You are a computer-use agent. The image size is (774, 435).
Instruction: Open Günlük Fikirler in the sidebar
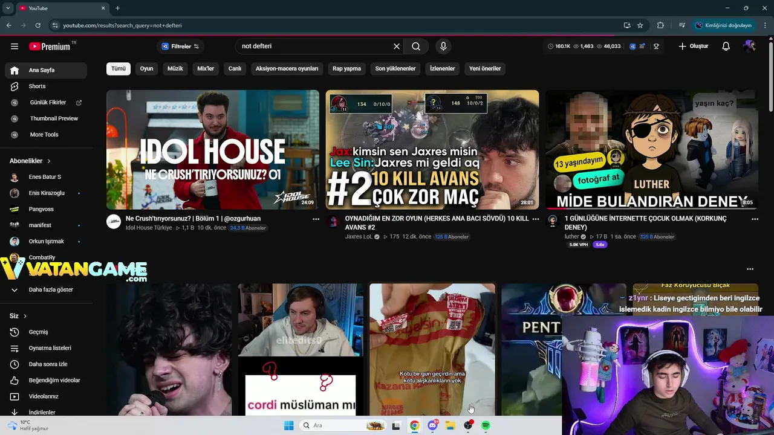46,103
